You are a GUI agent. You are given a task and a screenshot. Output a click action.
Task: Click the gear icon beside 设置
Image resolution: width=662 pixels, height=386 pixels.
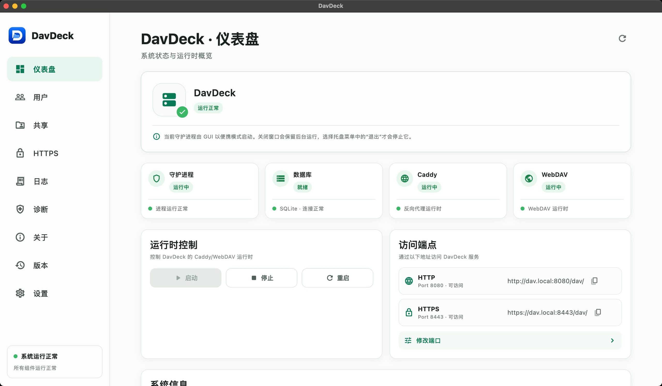(20, 293)
